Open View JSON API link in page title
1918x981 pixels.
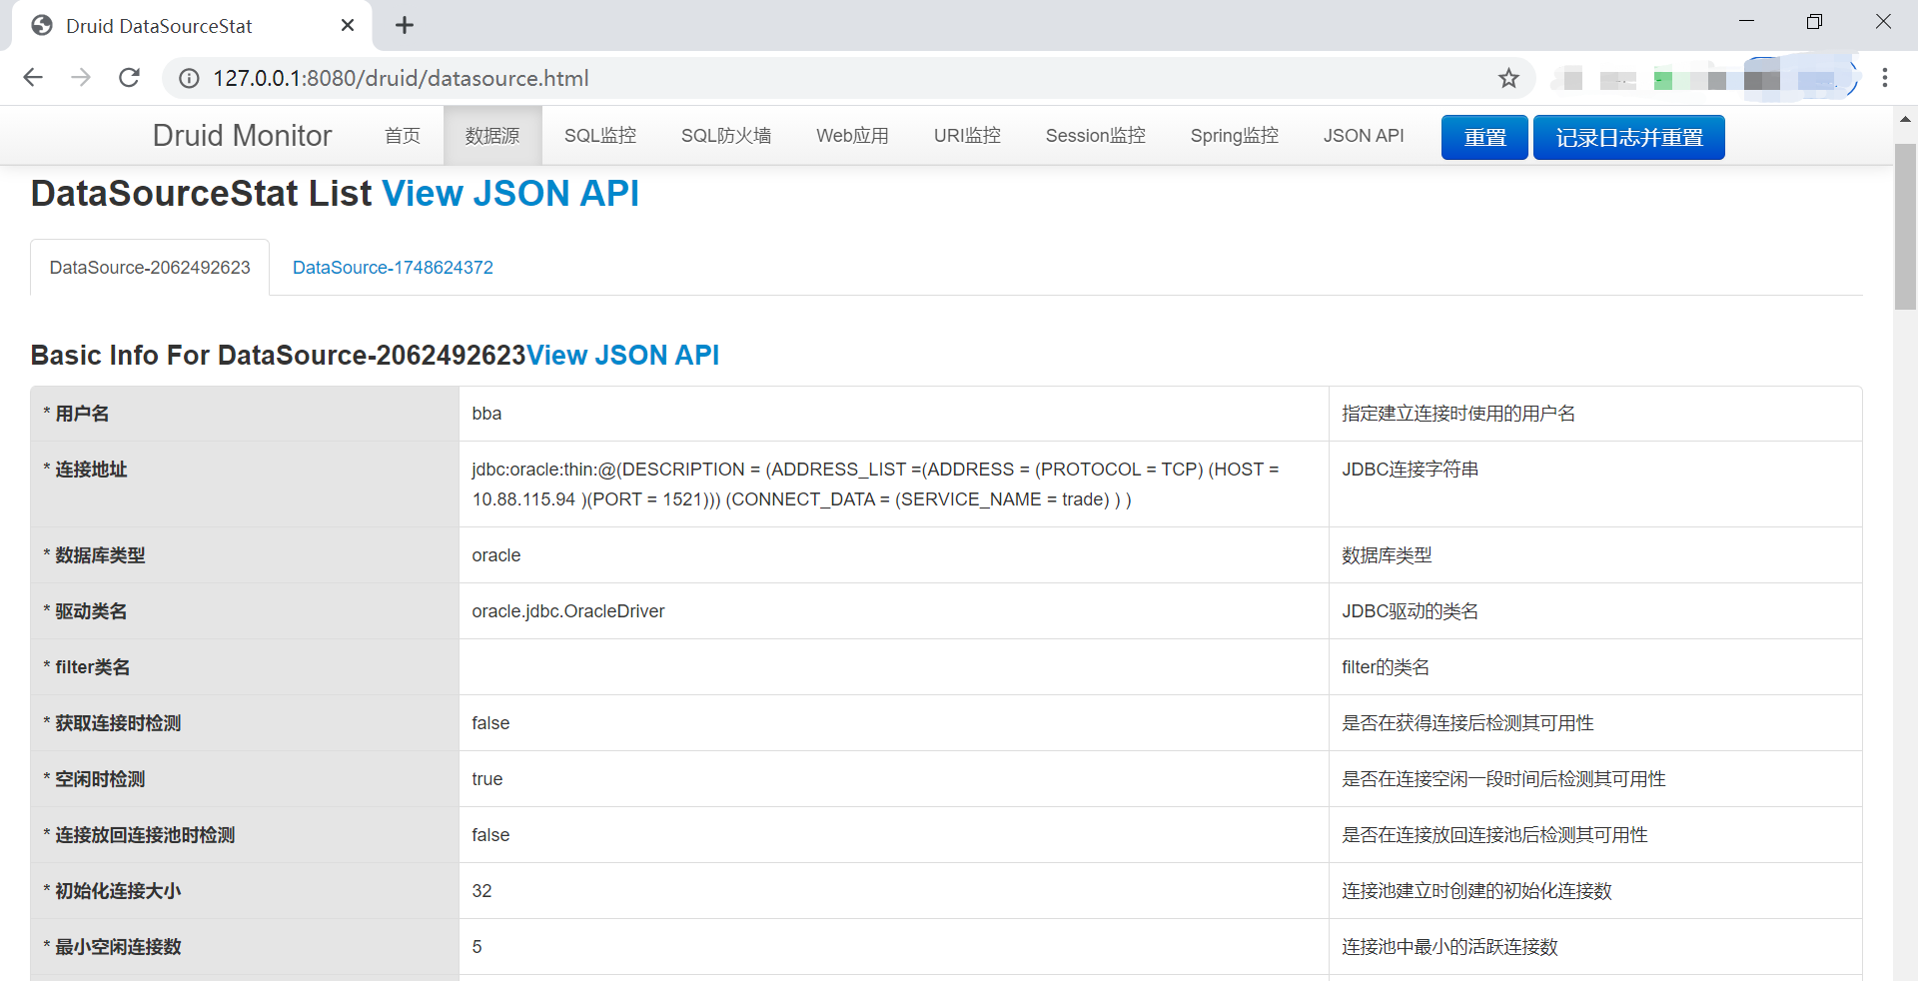pos(510,193)
